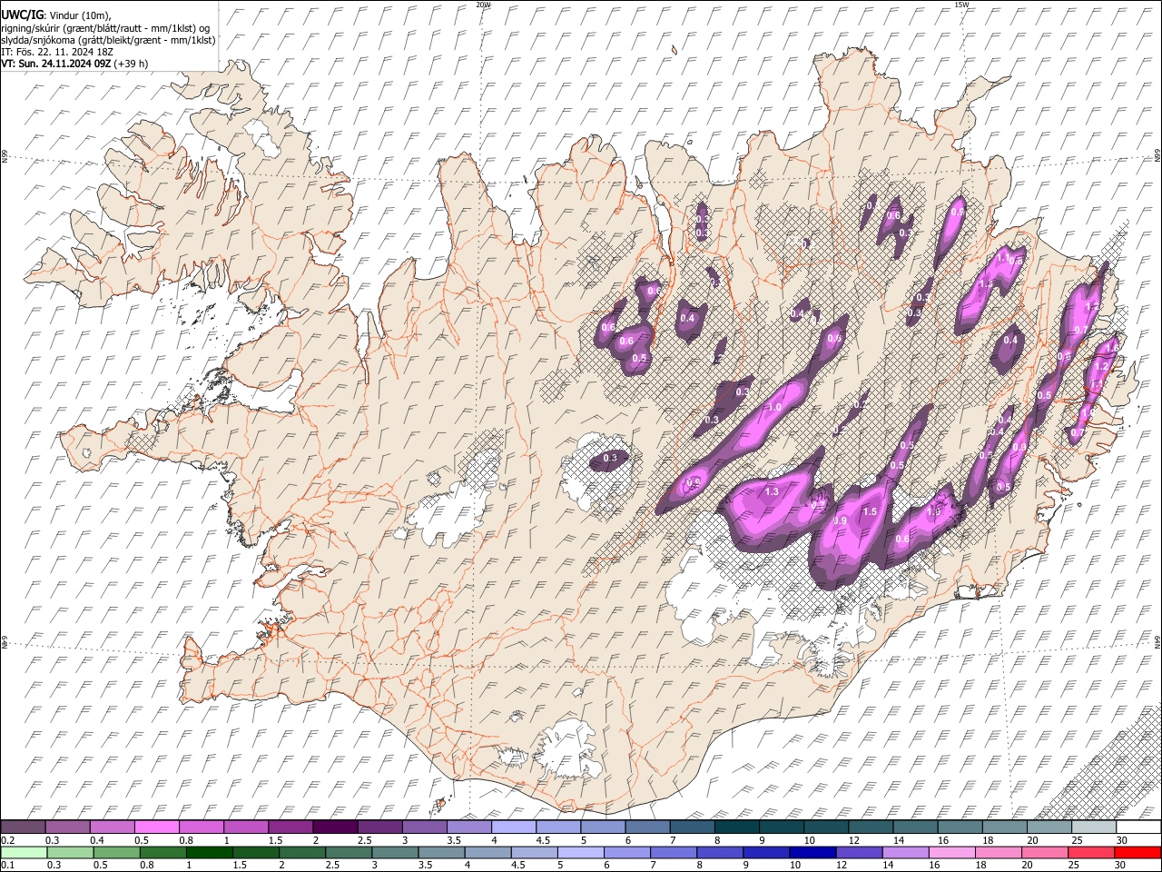Image resolution: width=1162 pixels, height=872 pixels.
Task: Click the UWC/IG title text
Action: click(x=22, y=15)
